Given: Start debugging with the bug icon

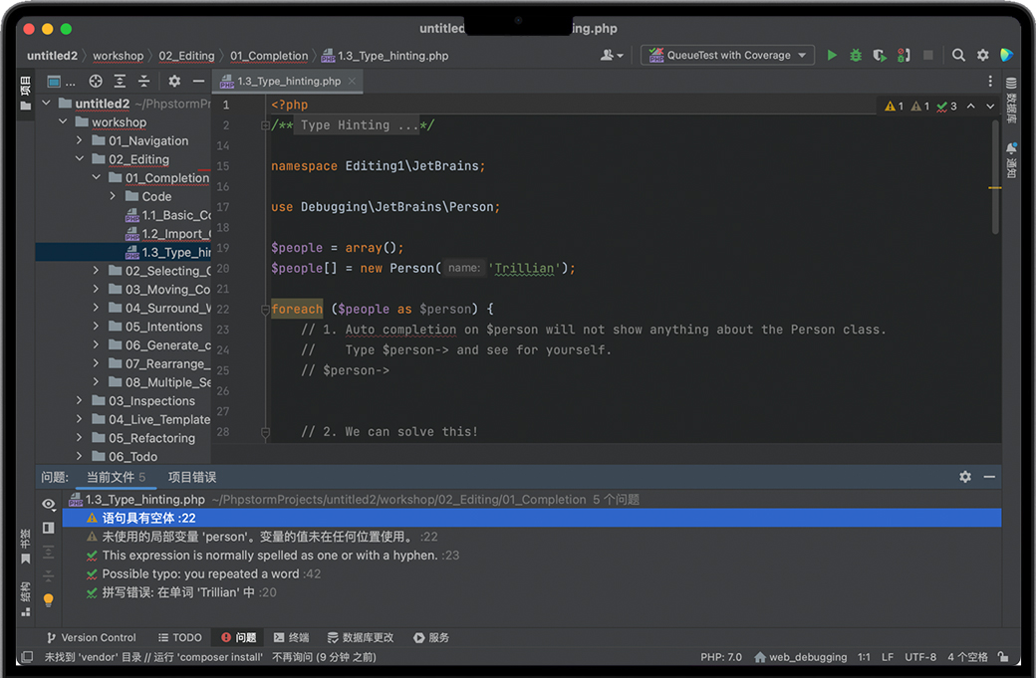Looking at the screenshot, I should tap(856, 56).
